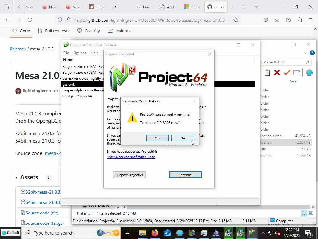Click the red X delete icon in Explorer
Image resolution: width=318 pixels, height=239 pixels.
277,73
